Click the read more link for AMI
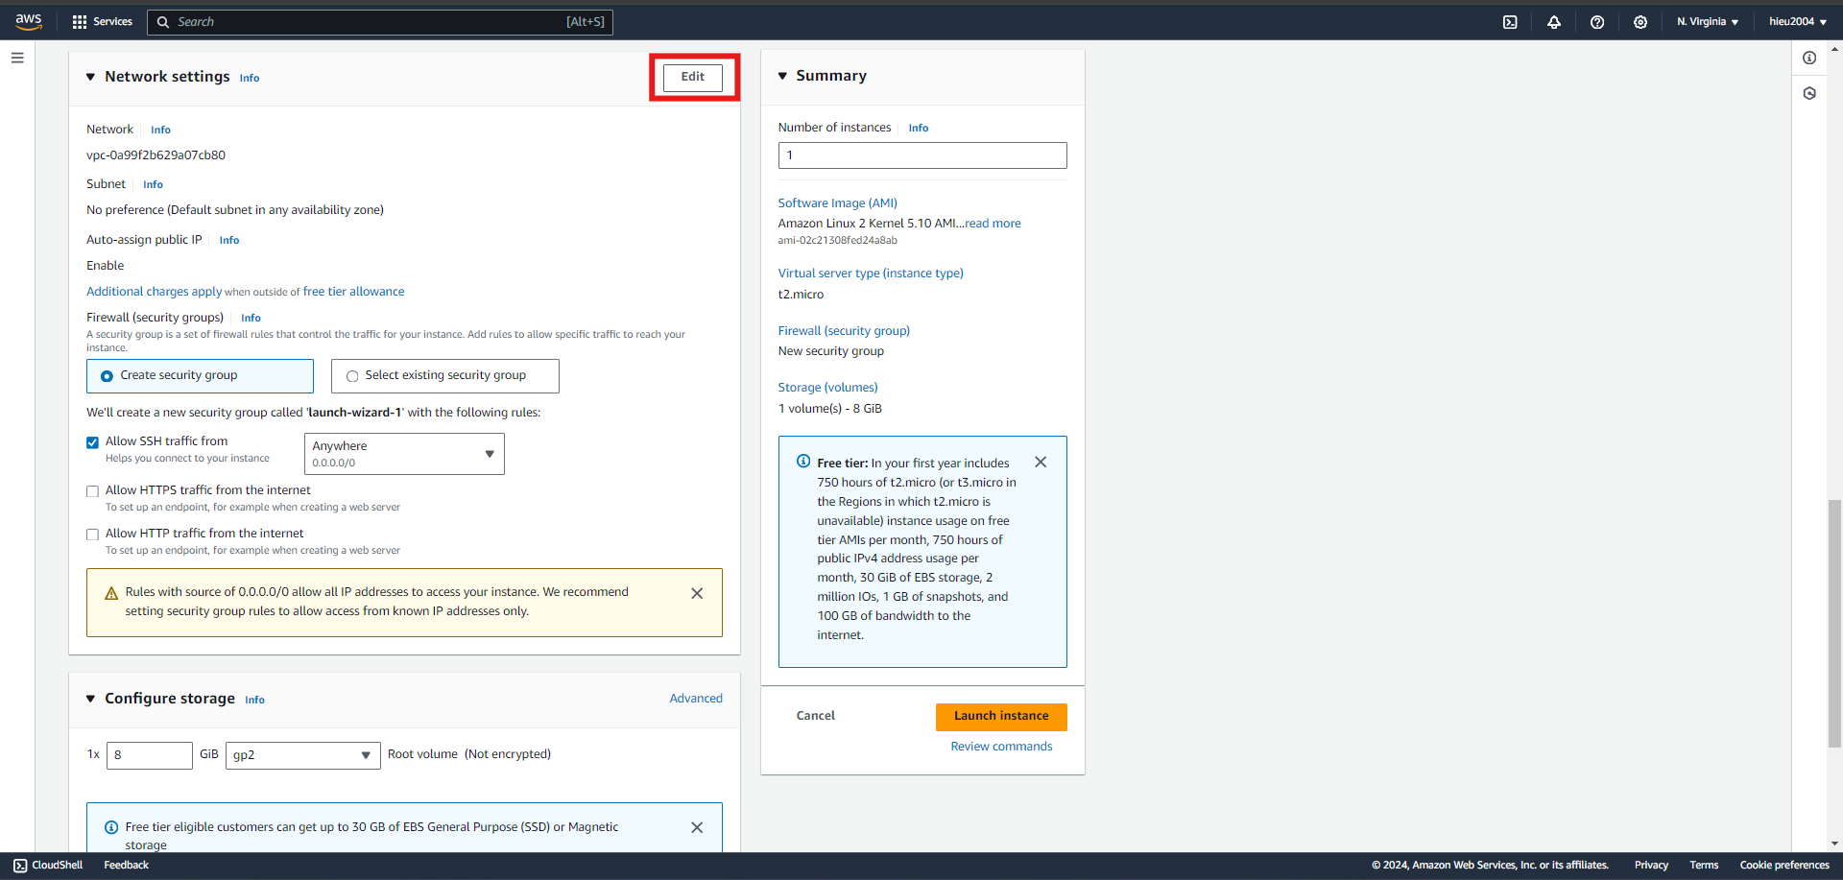Screen dimensions: 1843x880 coord(993,224)
